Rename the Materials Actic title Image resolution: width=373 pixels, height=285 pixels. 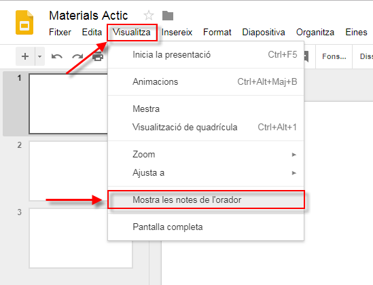pos(88,16)
